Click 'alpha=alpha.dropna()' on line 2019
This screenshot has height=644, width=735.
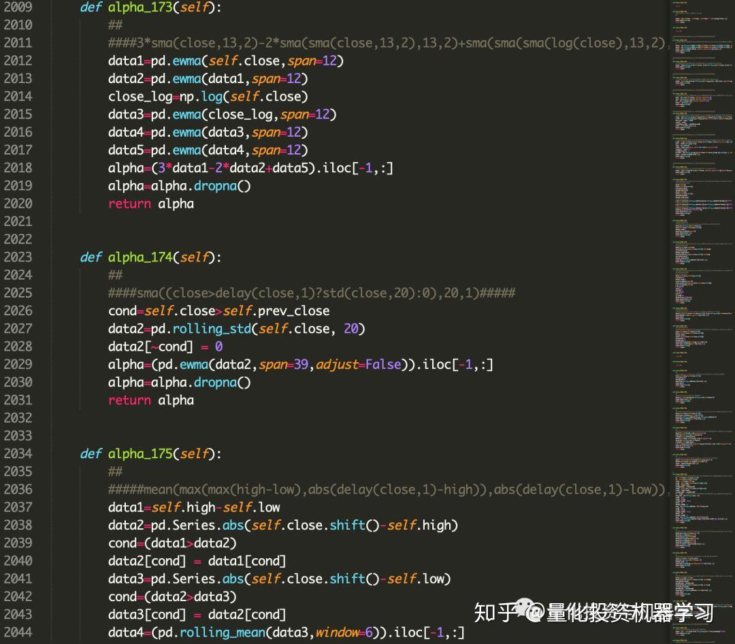pos(179,186)
